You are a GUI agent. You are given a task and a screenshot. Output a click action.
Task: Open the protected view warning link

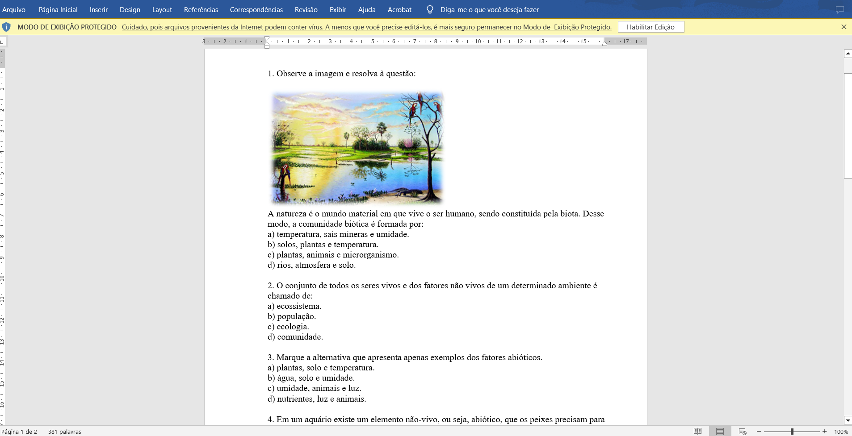point(367,27)
